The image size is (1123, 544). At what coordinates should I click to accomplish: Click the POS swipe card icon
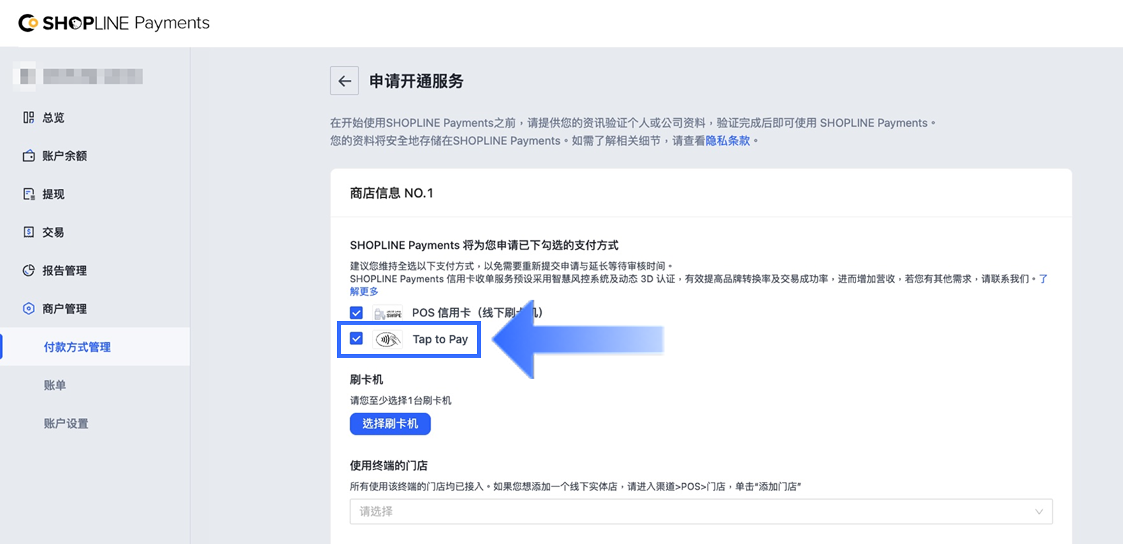(x=388, y=313)
